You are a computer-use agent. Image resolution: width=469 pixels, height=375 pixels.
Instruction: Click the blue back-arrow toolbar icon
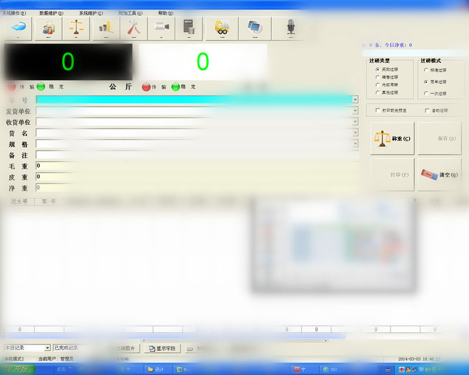(19, 27)
